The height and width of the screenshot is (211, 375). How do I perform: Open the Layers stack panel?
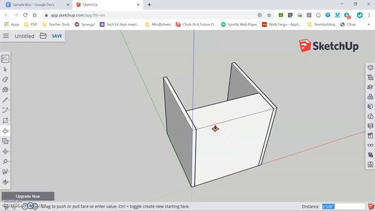[370, 126]
